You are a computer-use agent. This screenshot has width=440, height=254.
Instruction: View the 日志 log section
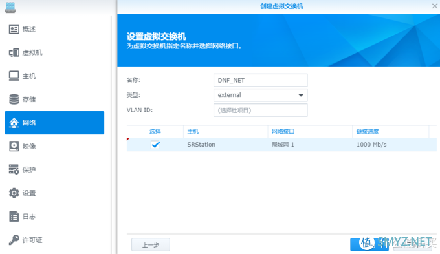54,217
